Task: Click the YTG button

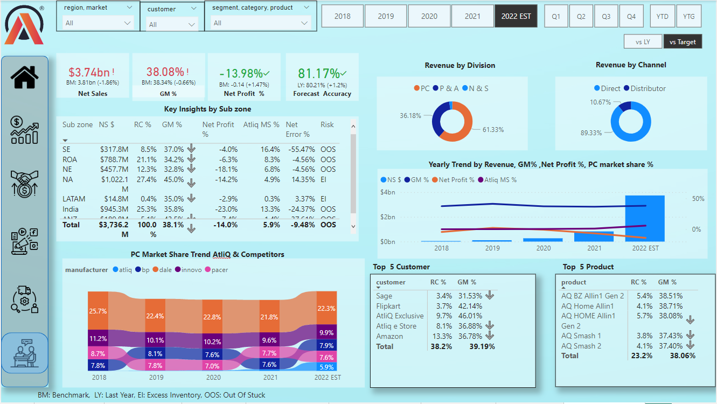Action: click(689, 16)
